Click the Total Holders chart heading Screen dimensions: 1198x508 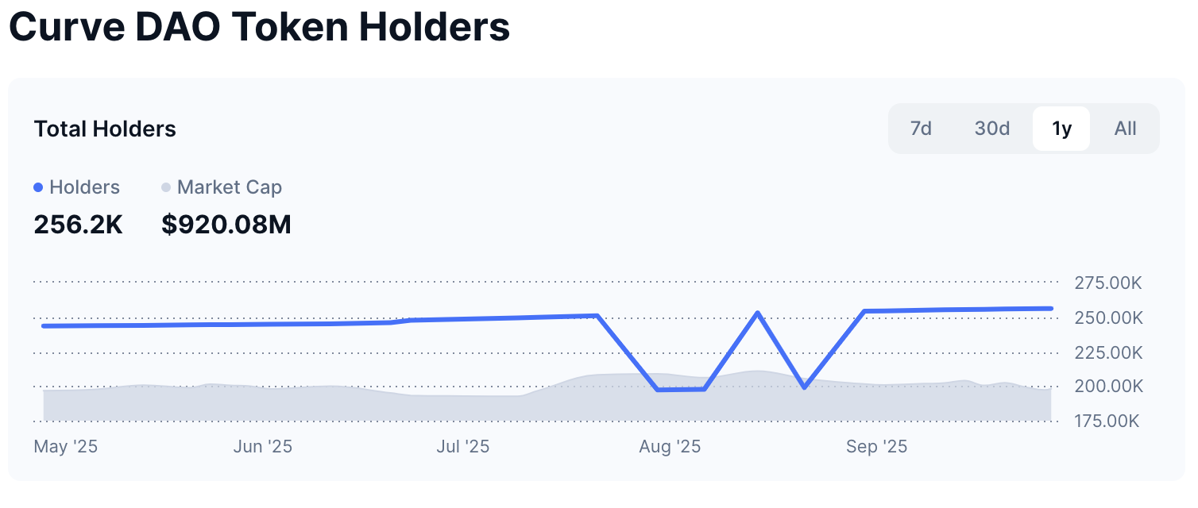(105, 129)
